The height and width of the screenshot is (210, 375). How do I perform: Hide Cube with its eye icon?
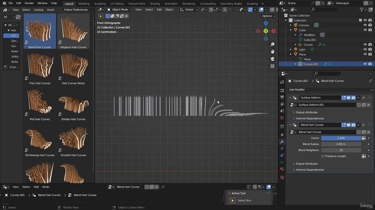[x=365, y=30]
